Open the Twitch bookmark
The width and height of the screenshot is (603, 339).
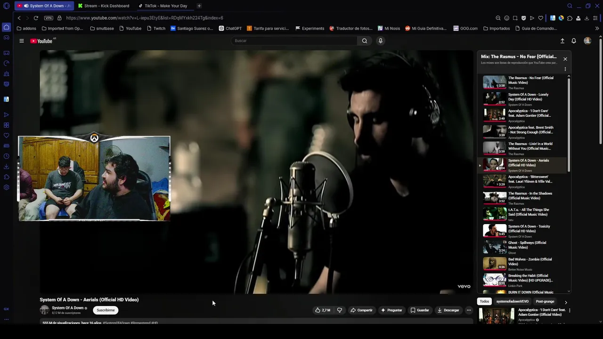click(x=156, y=28)
